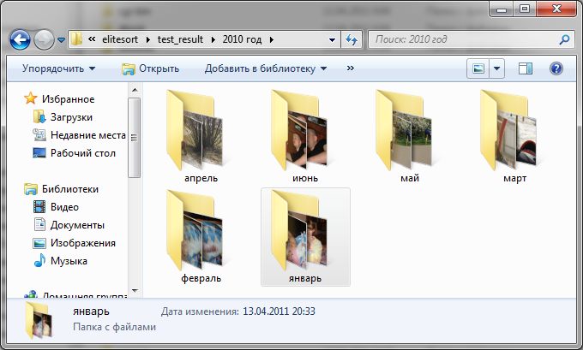This screenshot has height=350, width=583.
Task: Expand the Добавить в библиотеку dropdown
Action: (266, 68)
